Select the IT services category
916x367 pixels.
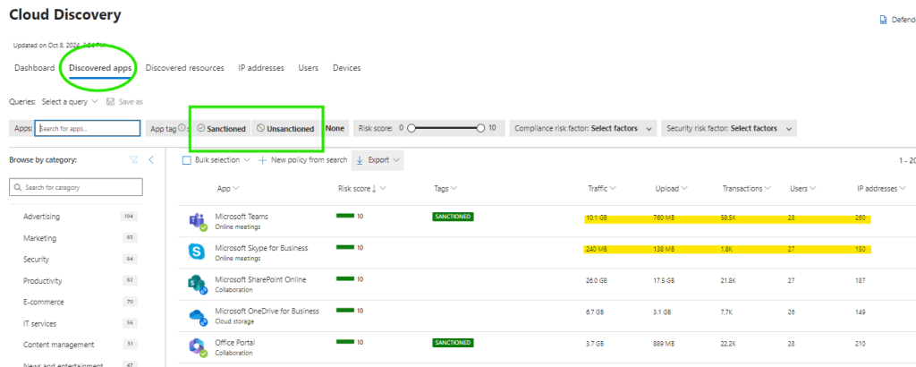[x=40, y=323]
